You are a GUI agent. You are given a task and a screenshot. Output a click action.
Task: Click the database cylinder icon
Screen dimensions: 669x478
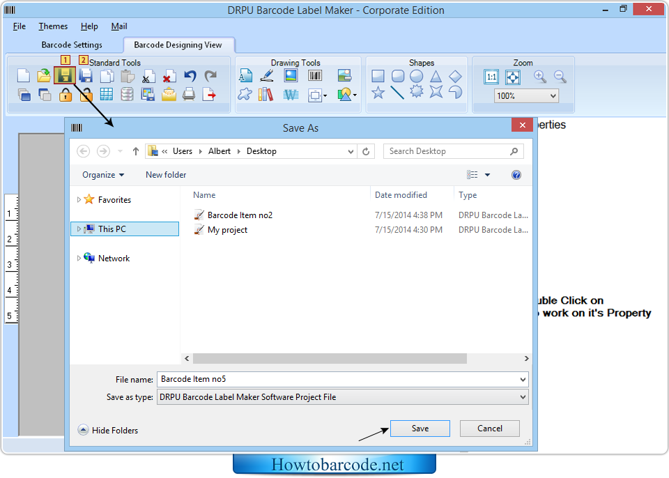(x=127, y=94)
